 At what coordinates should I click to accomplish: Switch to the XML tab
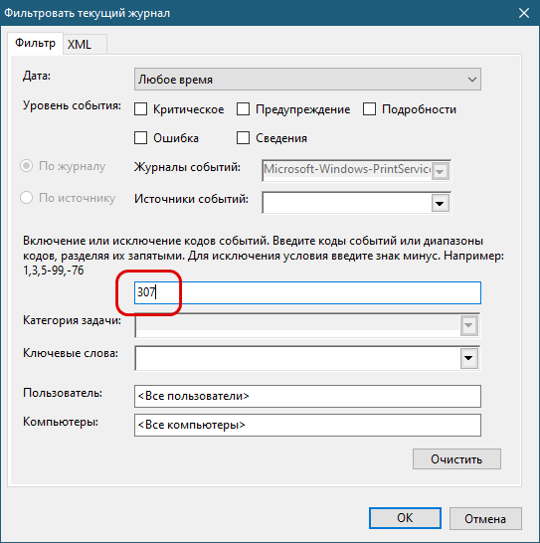point(80,45)
